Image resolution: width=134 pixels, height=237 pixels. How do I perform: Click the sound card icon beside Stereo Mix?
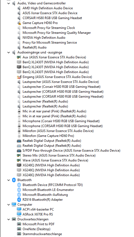click(x=19, y=155)
